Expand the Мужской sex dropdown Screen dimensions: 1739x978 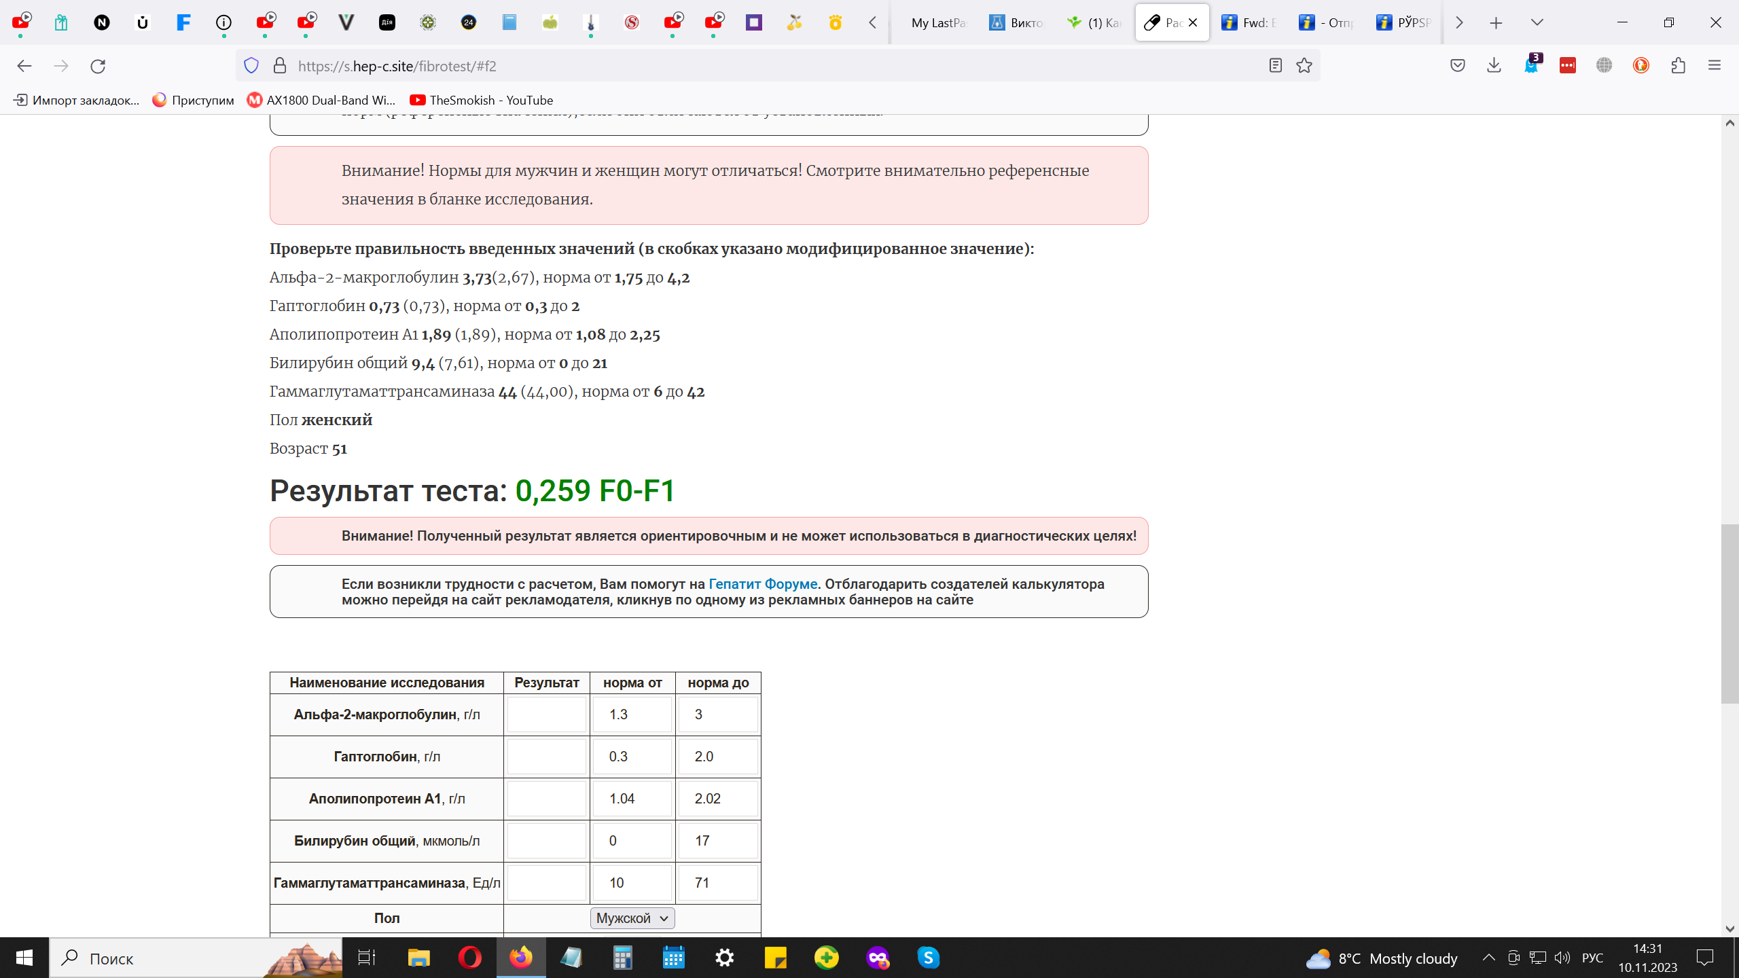(x=632, y=918)
